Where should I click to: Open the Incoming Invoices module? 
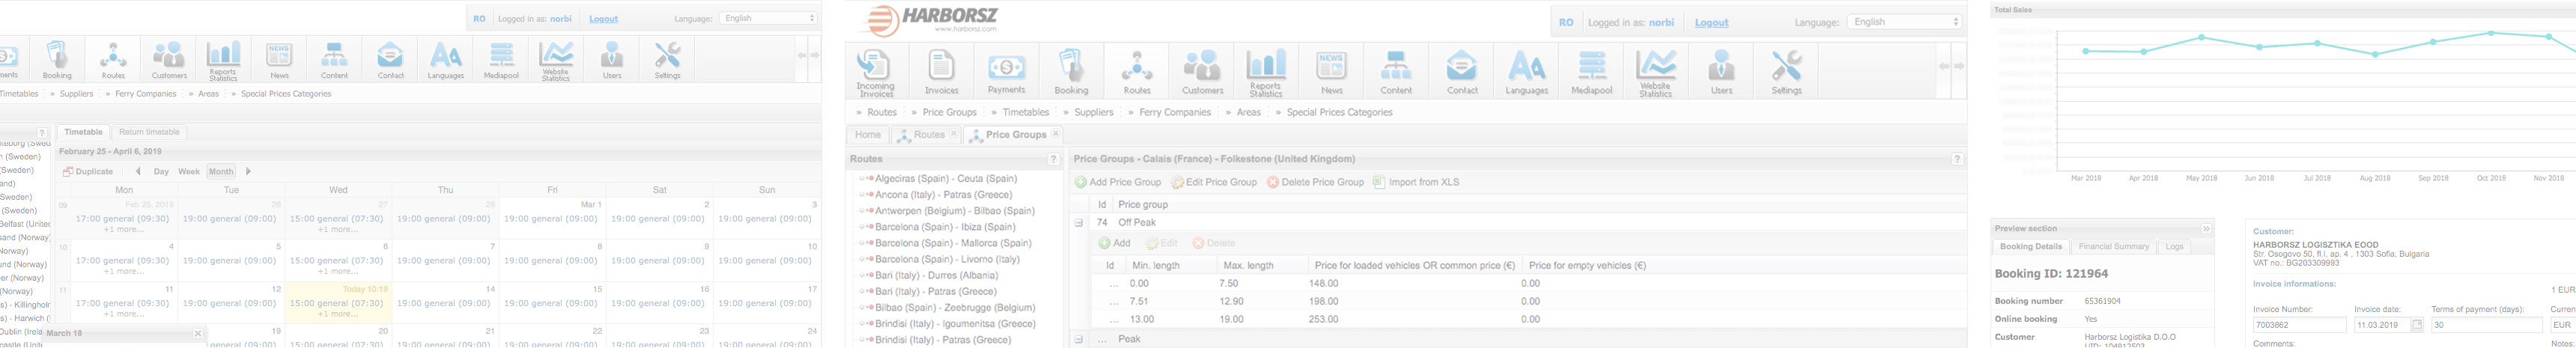(x=874, y=72)
